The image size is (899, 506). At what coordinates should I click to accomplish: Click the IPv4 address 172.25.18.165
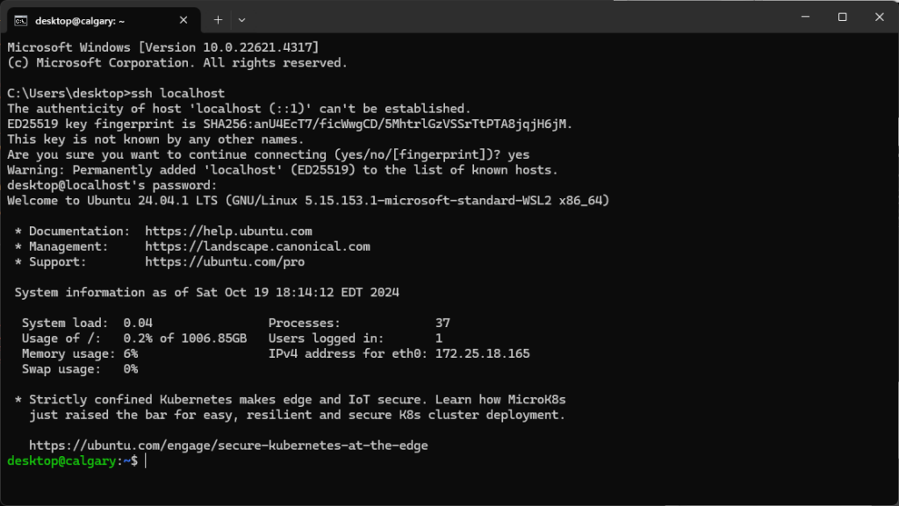482,353
